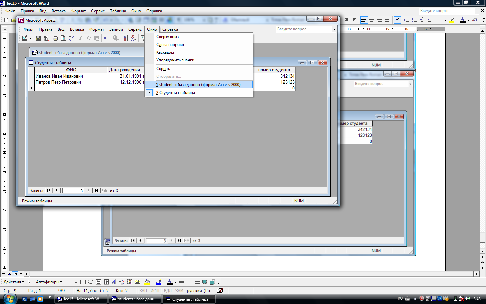Select the Line drawing tool
Image resolution: width=486 pixels, height=304 pixels.
click(67, 282)
